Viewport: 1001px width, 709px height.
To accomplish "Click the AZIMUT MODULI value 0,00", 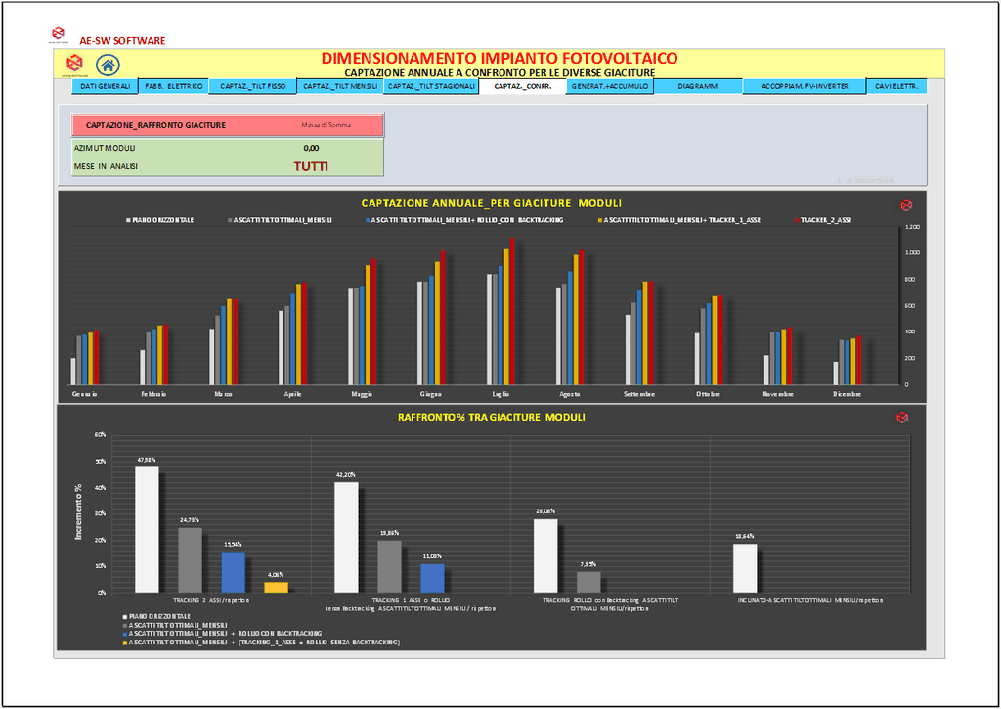I will coord(311,148).
